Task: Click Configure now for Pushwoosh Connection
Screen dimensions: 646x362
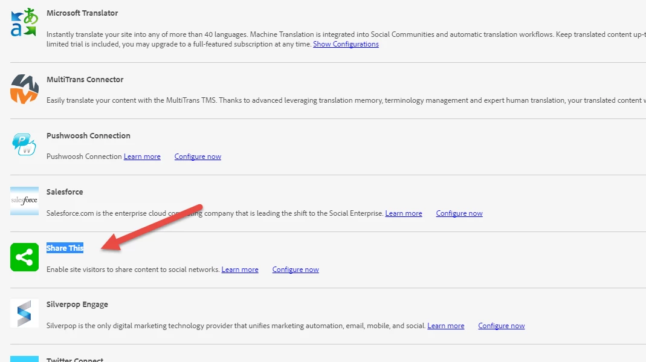Action: pyautogui.click(x=198, y=157)
